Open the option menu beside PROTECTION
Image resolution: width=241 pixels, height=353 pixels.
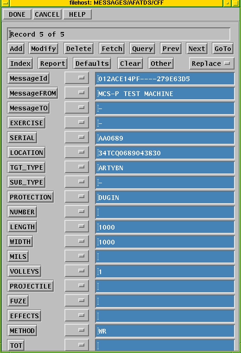77,197
